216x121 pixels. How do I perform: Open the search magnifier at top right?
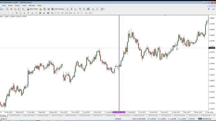(x=209, y=9)
